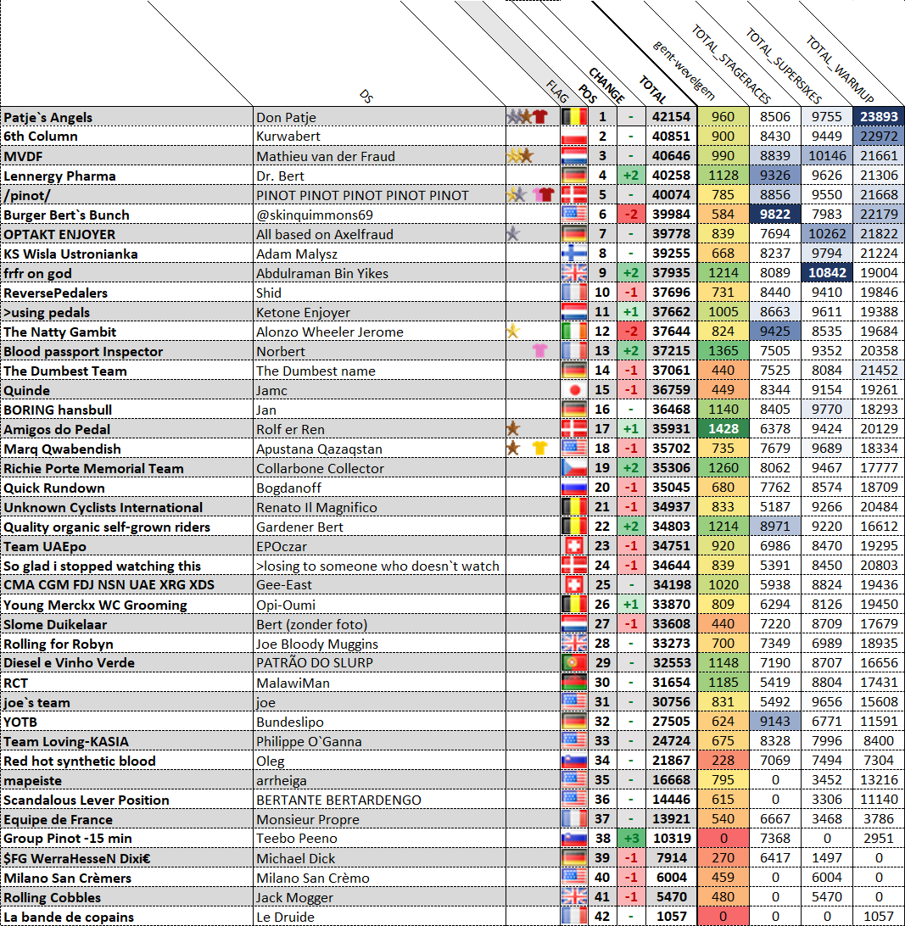Click the team cell "$FG WerraHesseN Dixi€"

(x=127, y=857)
